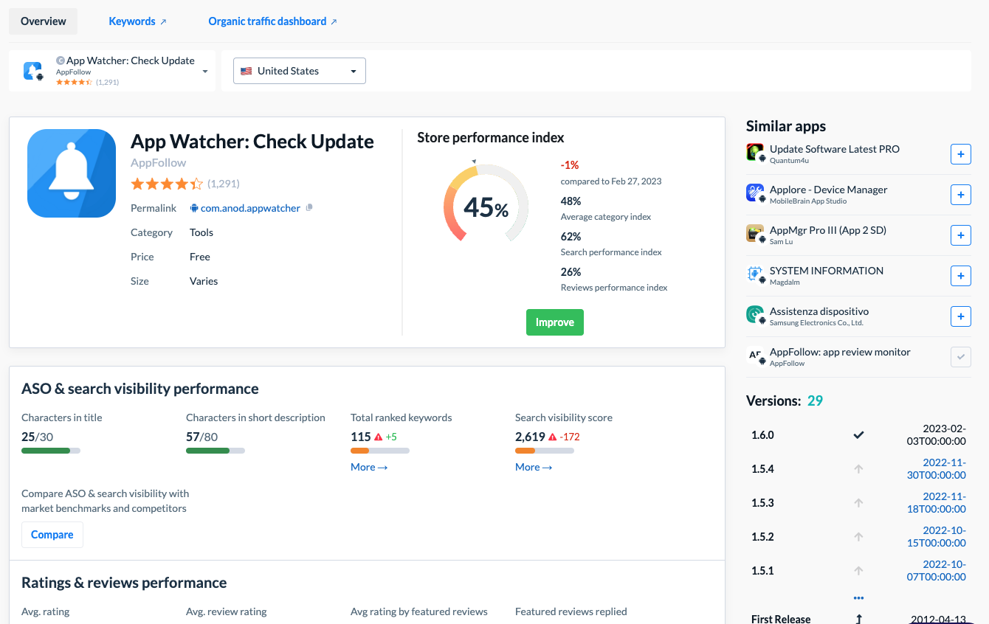989x624 pixels.
Task: Add Update Software Latest PRO to compare
Action: click(x=960, y=154)
